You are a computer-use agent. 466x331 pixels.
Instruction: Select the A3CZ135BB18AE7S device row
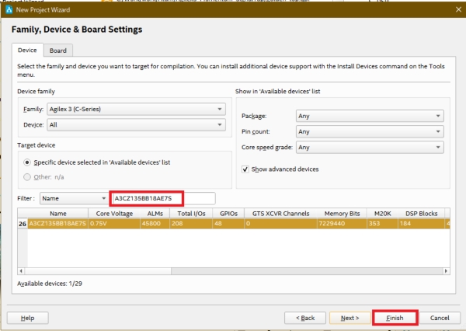(x=58, y=224)
